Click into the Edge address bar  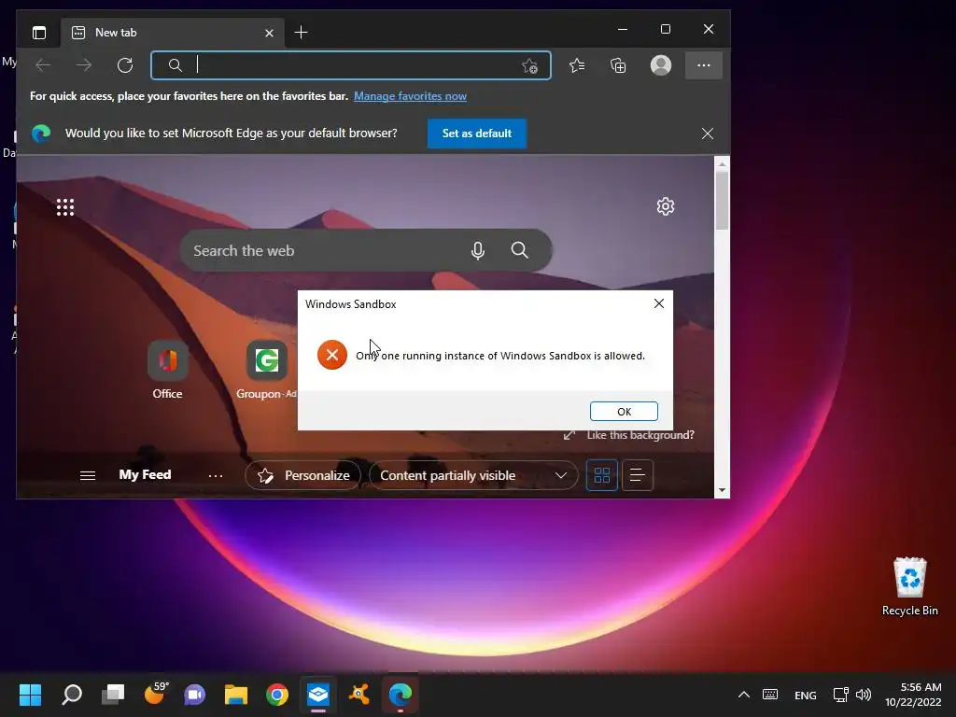[351, 65]
